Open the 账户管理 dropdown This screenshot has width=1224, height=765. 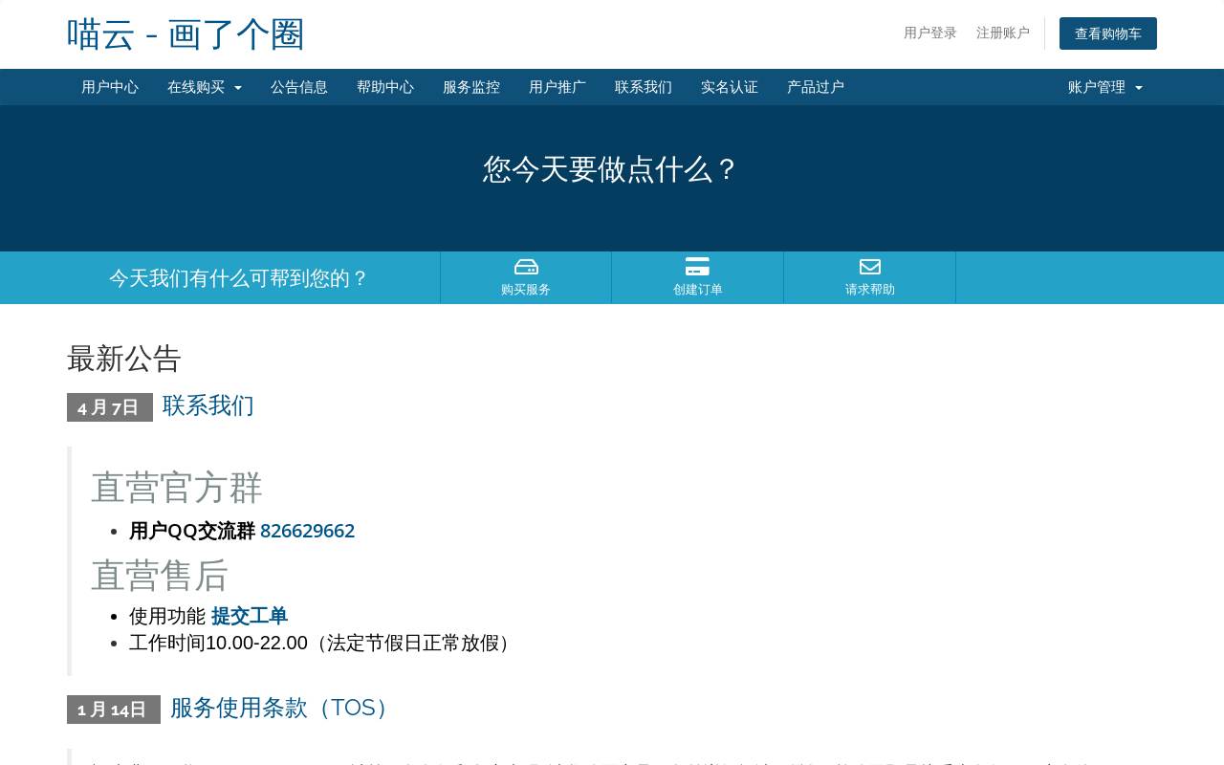click(1105, 87)
